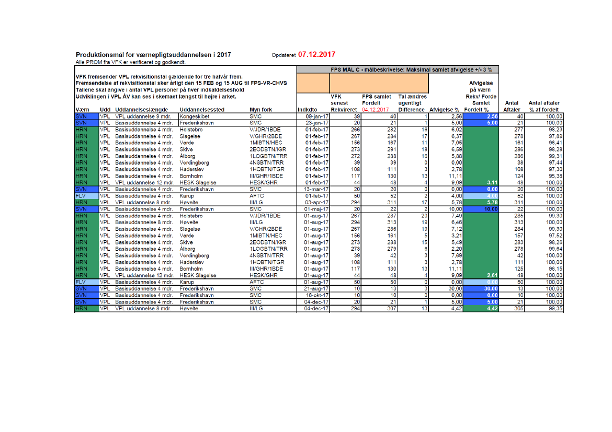Click the green cell value '3,11'
Image resolution: width=612 pixels, height=432 pixels.
pyautogui.click(x=492, y=183)
